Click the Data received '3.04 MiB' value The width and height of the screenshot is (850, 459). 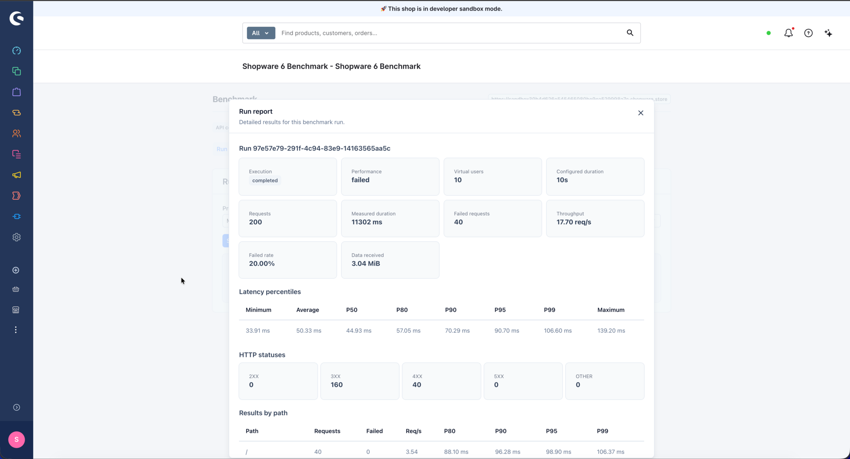[x=366, y=263]
